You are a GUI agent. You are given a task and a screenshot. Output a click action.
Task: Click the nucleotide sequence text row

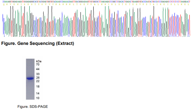click(x=96, y=2)
